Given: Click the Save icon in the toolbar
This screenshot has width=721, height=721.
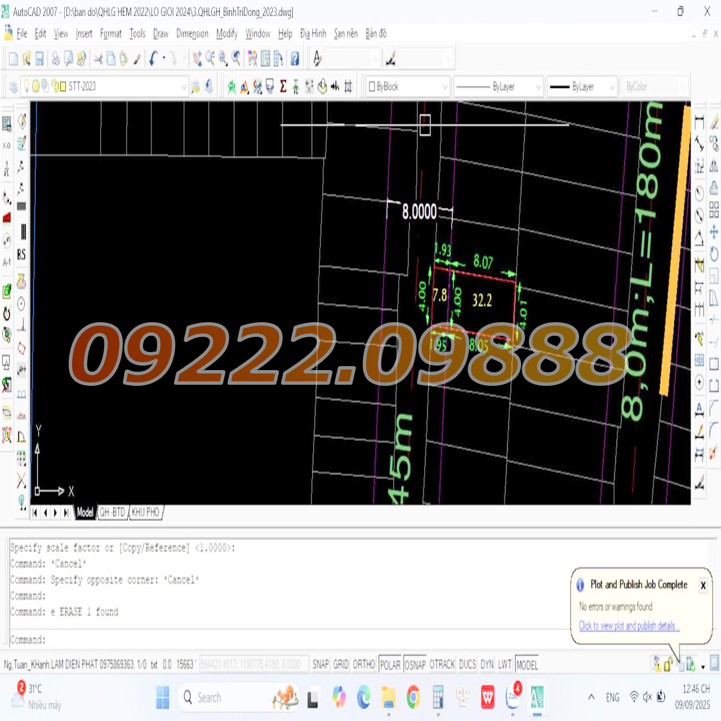Looking at the screenshot, I should 39,59.
